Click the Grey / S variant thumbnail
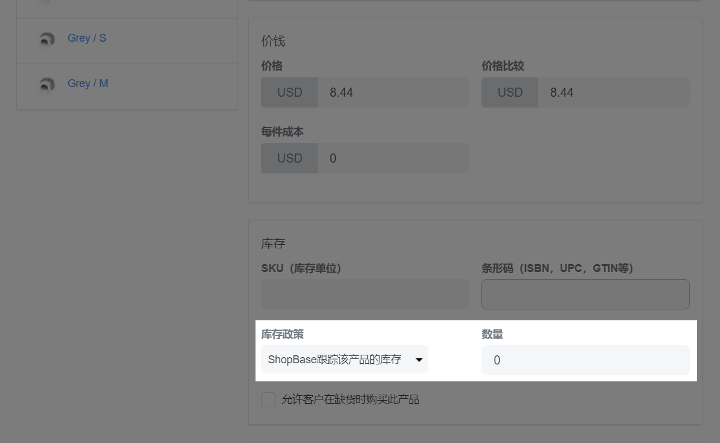 [47, 39]
